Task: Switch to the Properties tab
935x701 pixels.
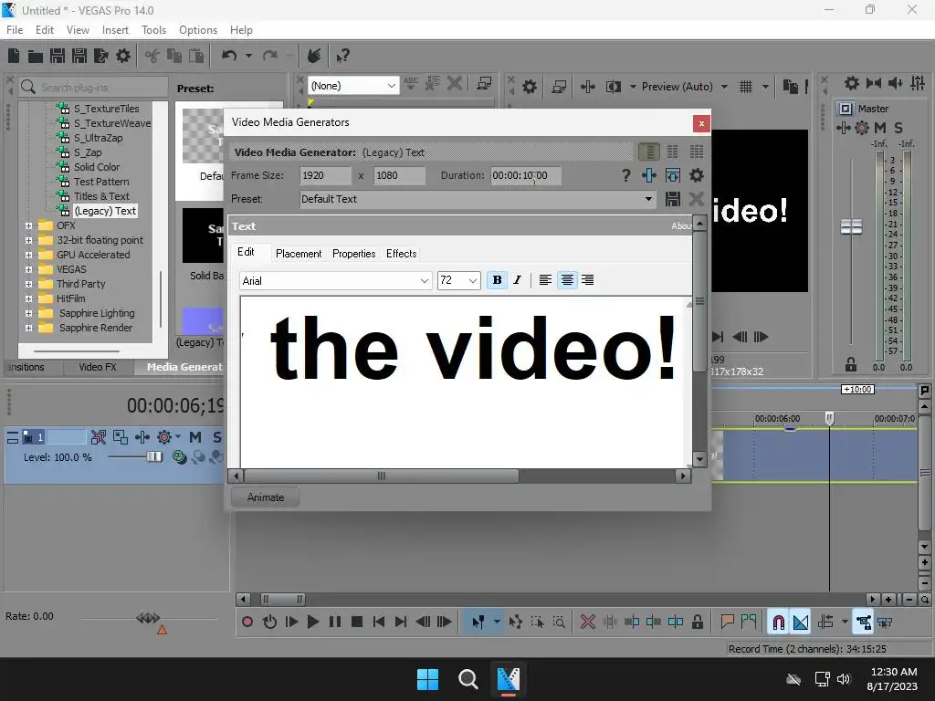Action: click(353, 254)
